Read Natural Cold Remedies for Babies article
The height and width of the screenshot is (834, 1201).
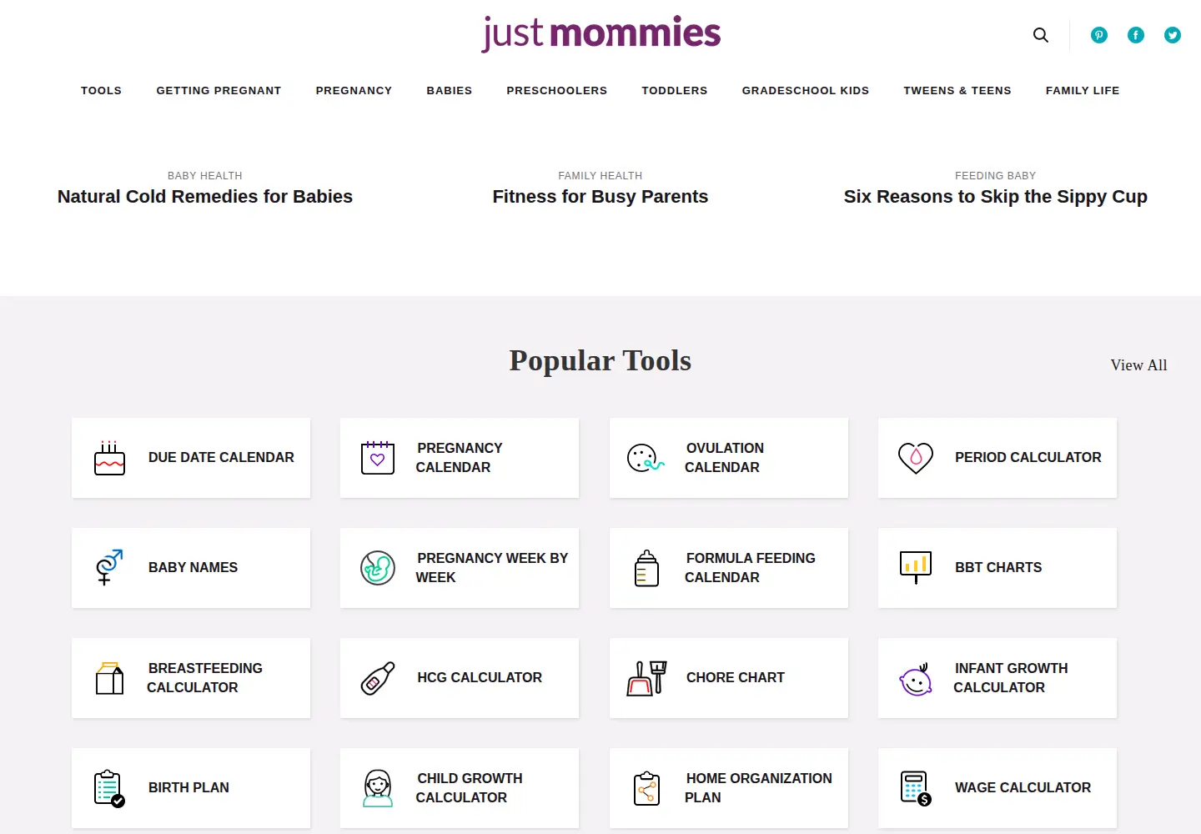point(205,197)
